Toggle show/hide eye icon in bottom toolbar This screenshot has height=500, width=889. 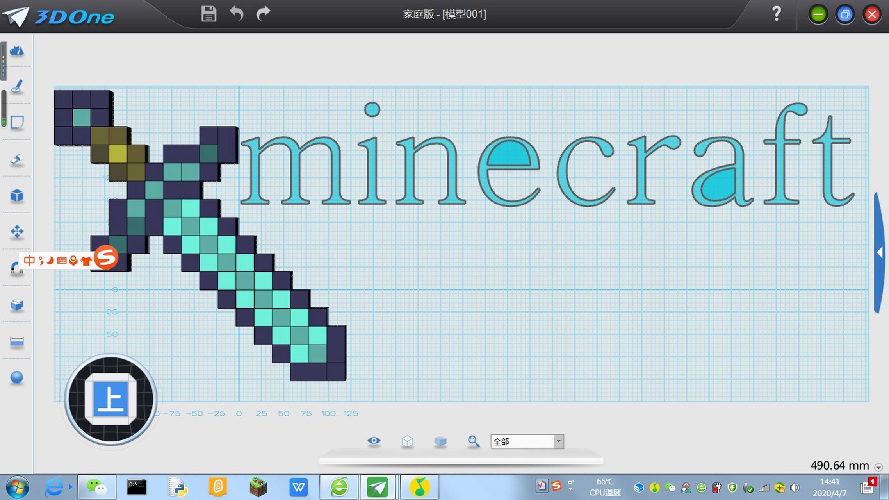click(x=374, y=441)
